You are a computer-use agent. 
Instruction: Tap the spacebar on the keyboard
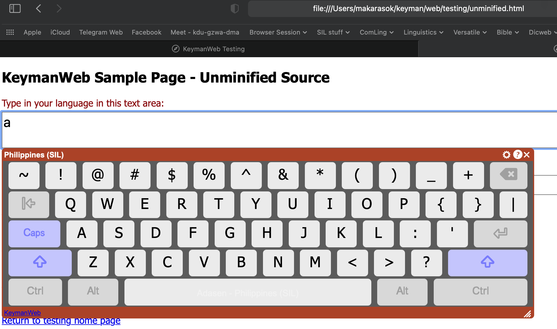[x=248, y=292]
